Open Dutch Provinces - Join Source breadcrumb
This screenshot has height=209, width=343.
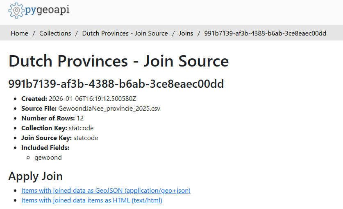point(125,33)
